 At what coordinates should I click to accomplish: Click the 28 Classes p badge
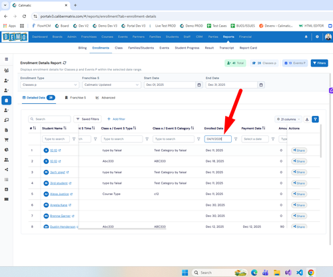pos(264,63)
